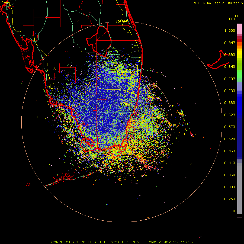Select the 0.627 scale value
The image size is (244, 244).
(x=230, y=115)
